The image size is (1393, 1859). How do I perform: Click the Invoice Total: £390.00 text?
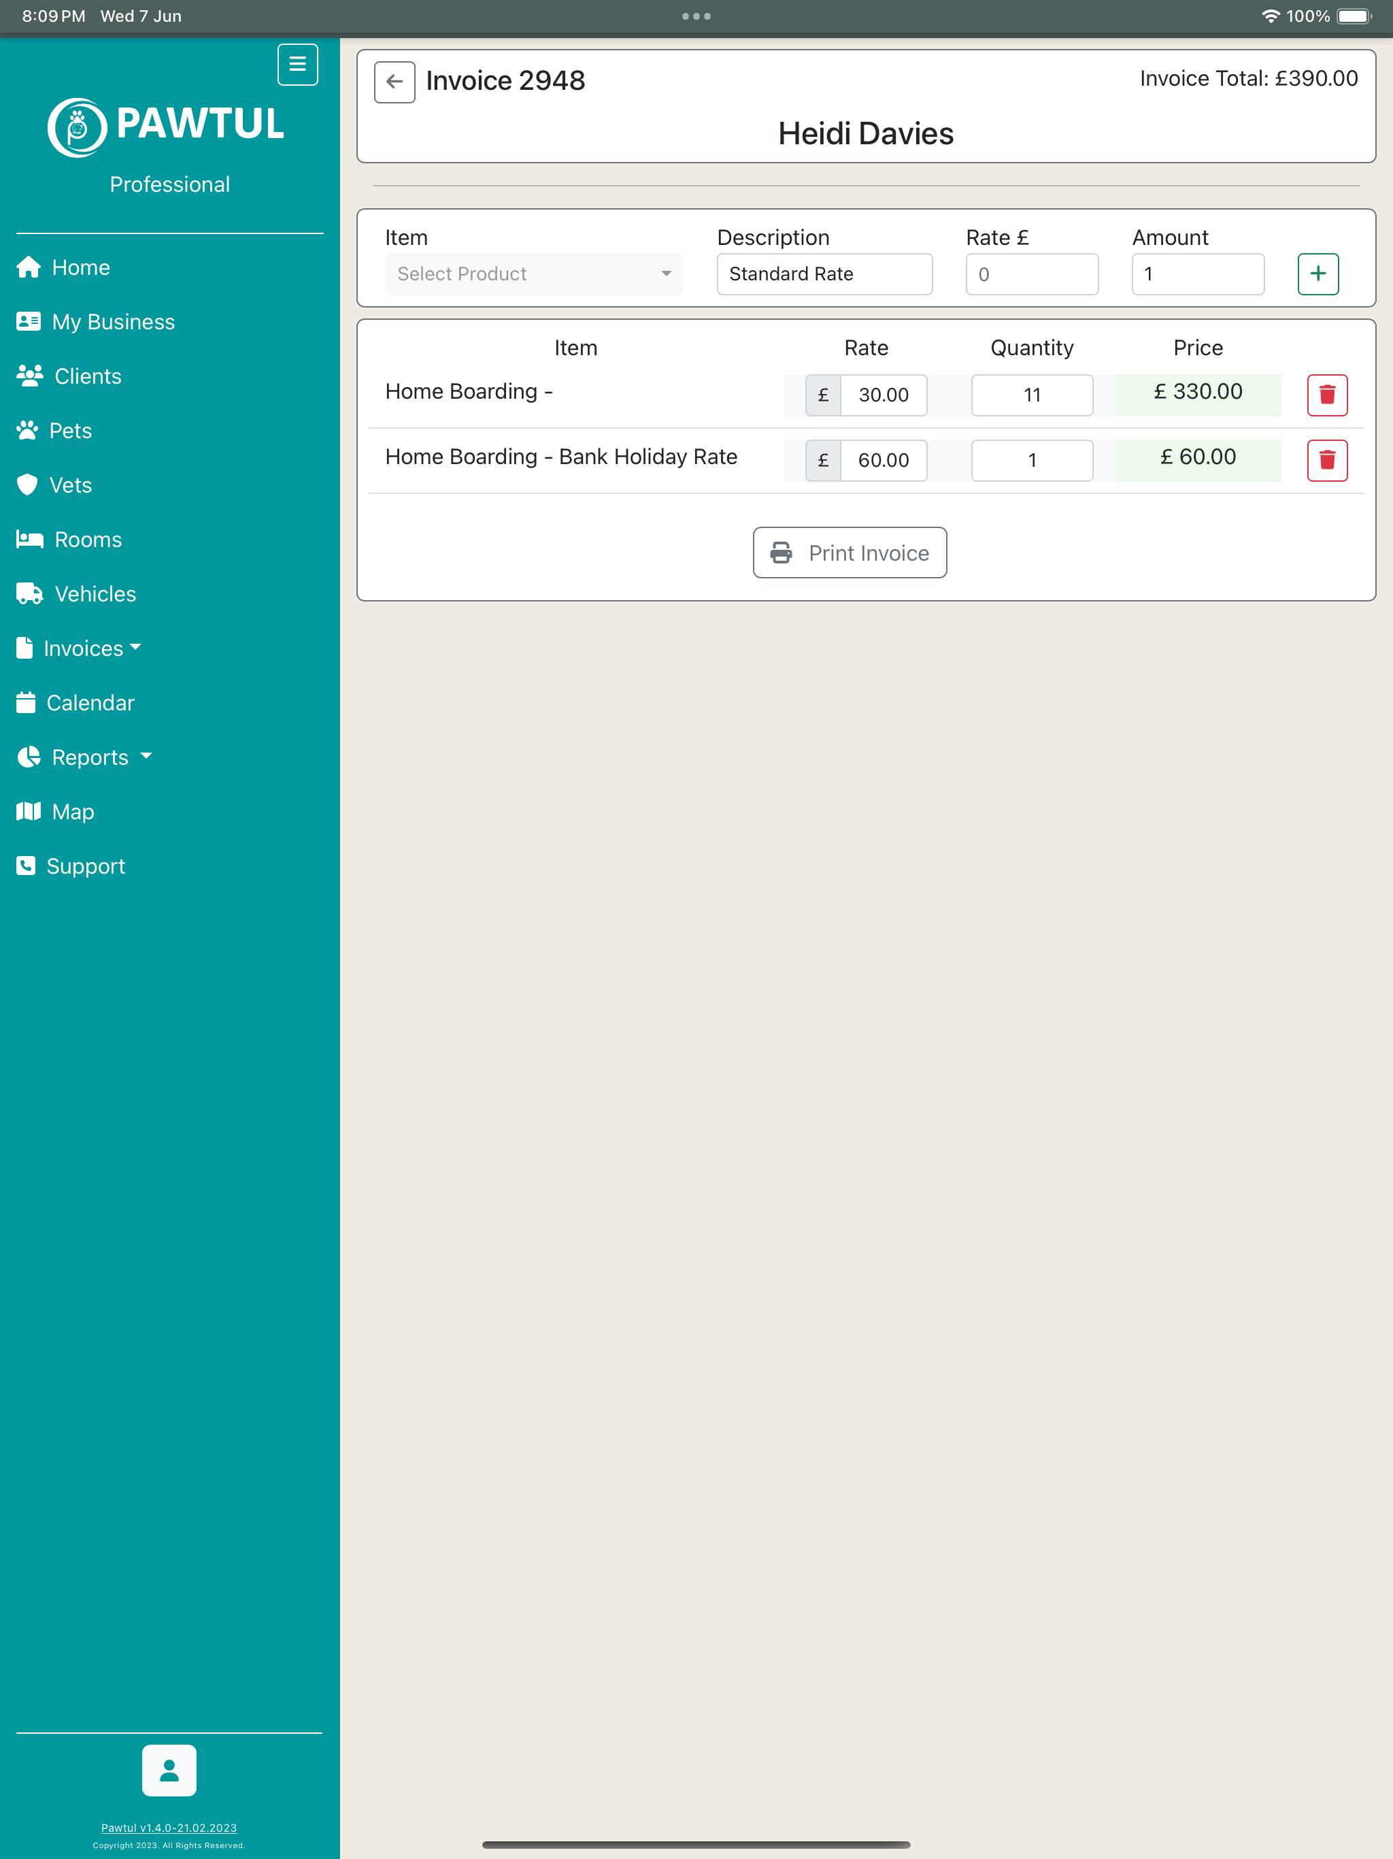pyautogui.click(x=1249, y=79)
